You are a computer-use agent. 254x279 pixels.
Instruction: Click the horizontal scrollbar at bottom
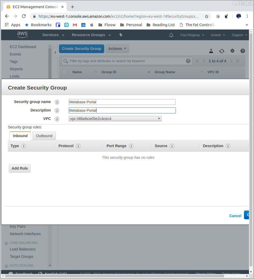(114, 276)
